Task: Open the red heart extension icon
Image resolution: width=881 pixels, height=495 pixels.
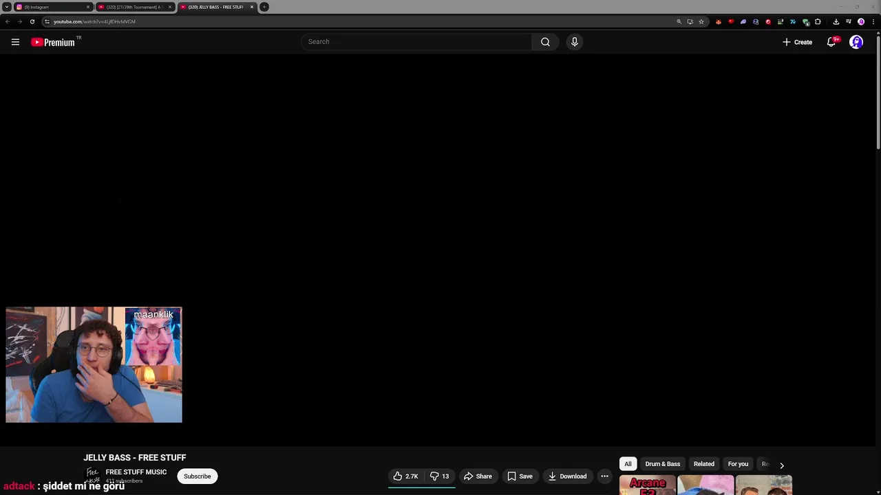Action: pos(731,21)
